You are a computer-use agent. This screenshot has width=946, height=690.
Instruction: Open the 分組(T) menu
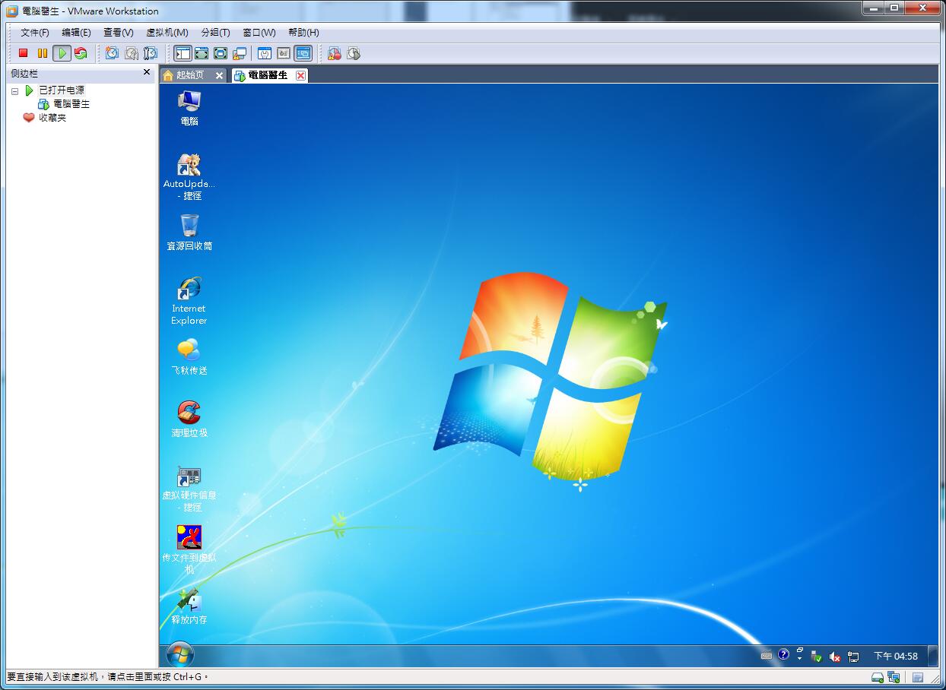pos(215,33)
